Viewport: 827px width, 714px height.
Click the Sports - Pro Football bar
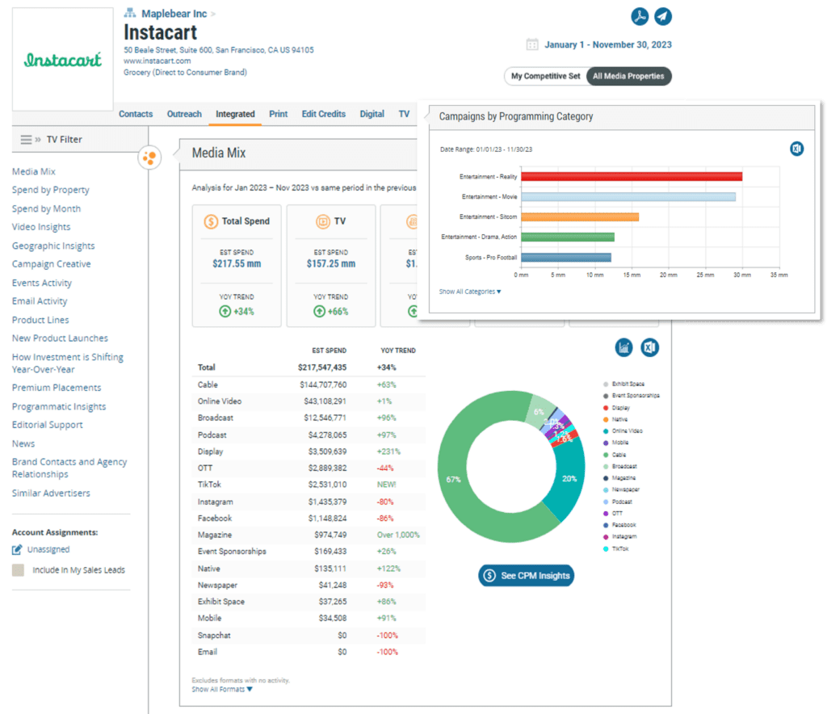coord(566,258)
